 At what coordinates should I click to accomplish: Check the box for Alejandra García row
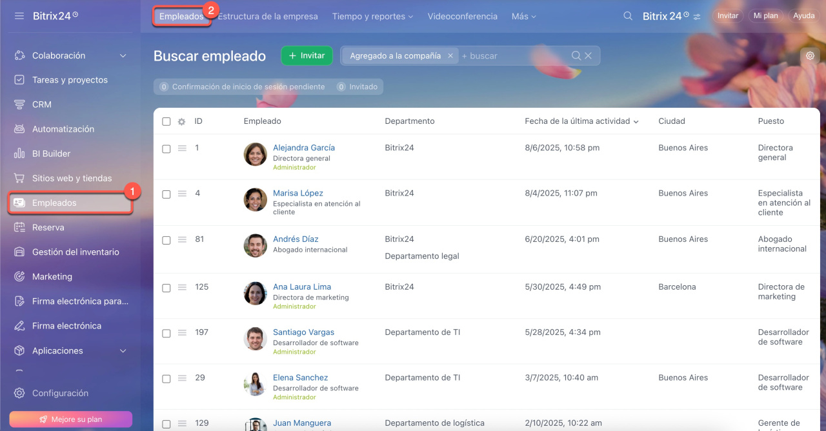166,148
